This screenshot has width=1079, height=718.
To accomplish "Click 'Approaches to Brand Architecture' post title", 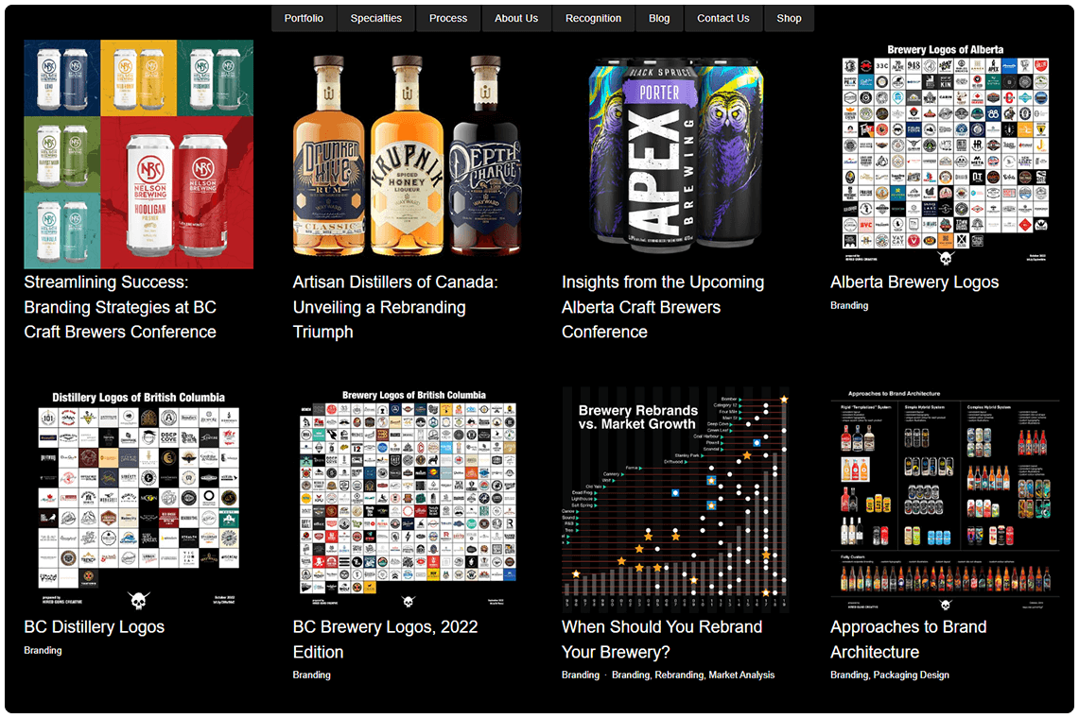I will (909, 640).
